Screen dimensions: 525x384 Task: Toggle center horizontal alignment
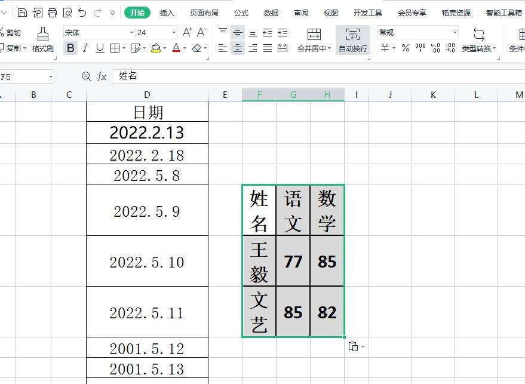click(237, 48)
